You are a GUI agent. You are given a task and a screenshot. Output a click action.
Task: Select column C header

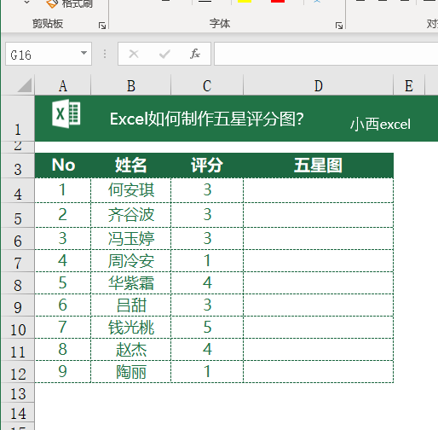[x=207, y=85]
